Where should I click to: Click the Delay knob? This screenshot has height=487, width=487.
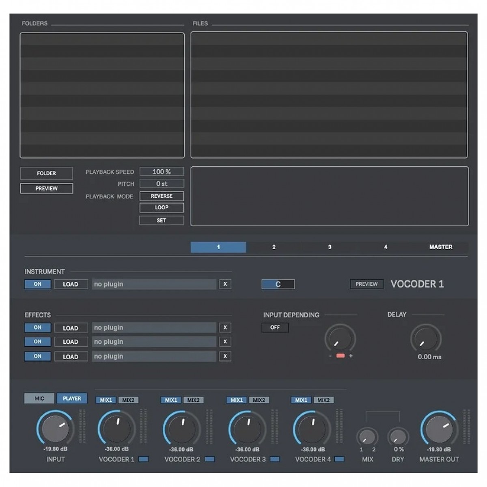425,339
